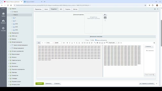Screen dimensions: 162x91
Task: Open the editor settings gear on the right
Action: coord(154,43)
